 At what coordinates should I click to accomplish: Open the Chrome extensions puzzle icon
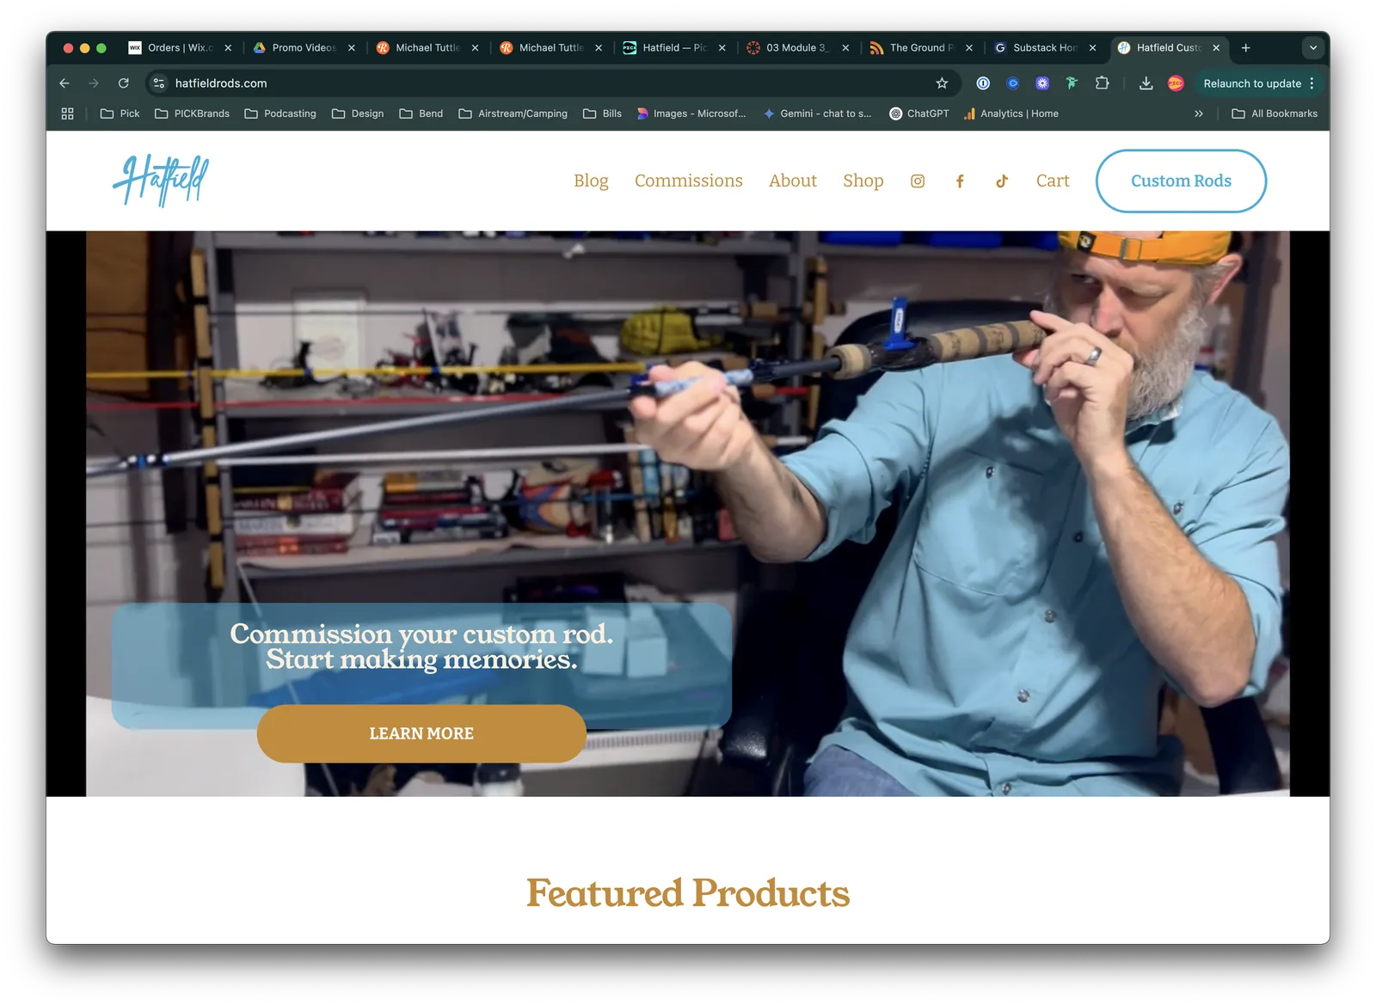pyautogui.click(x=1103, y=83)
